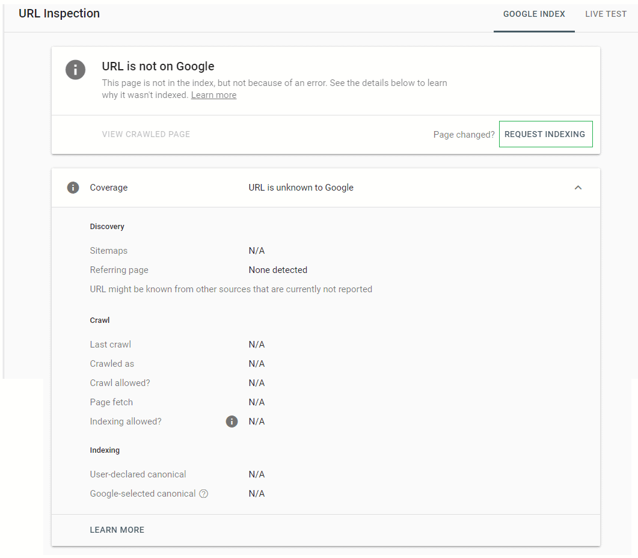This screenshot has height=558, width=638.
Task: Click the N/A value for Crawl allowed
Action: pos(257,383)
